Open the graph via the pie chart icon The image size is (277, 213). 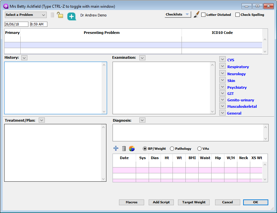[132, 148]
